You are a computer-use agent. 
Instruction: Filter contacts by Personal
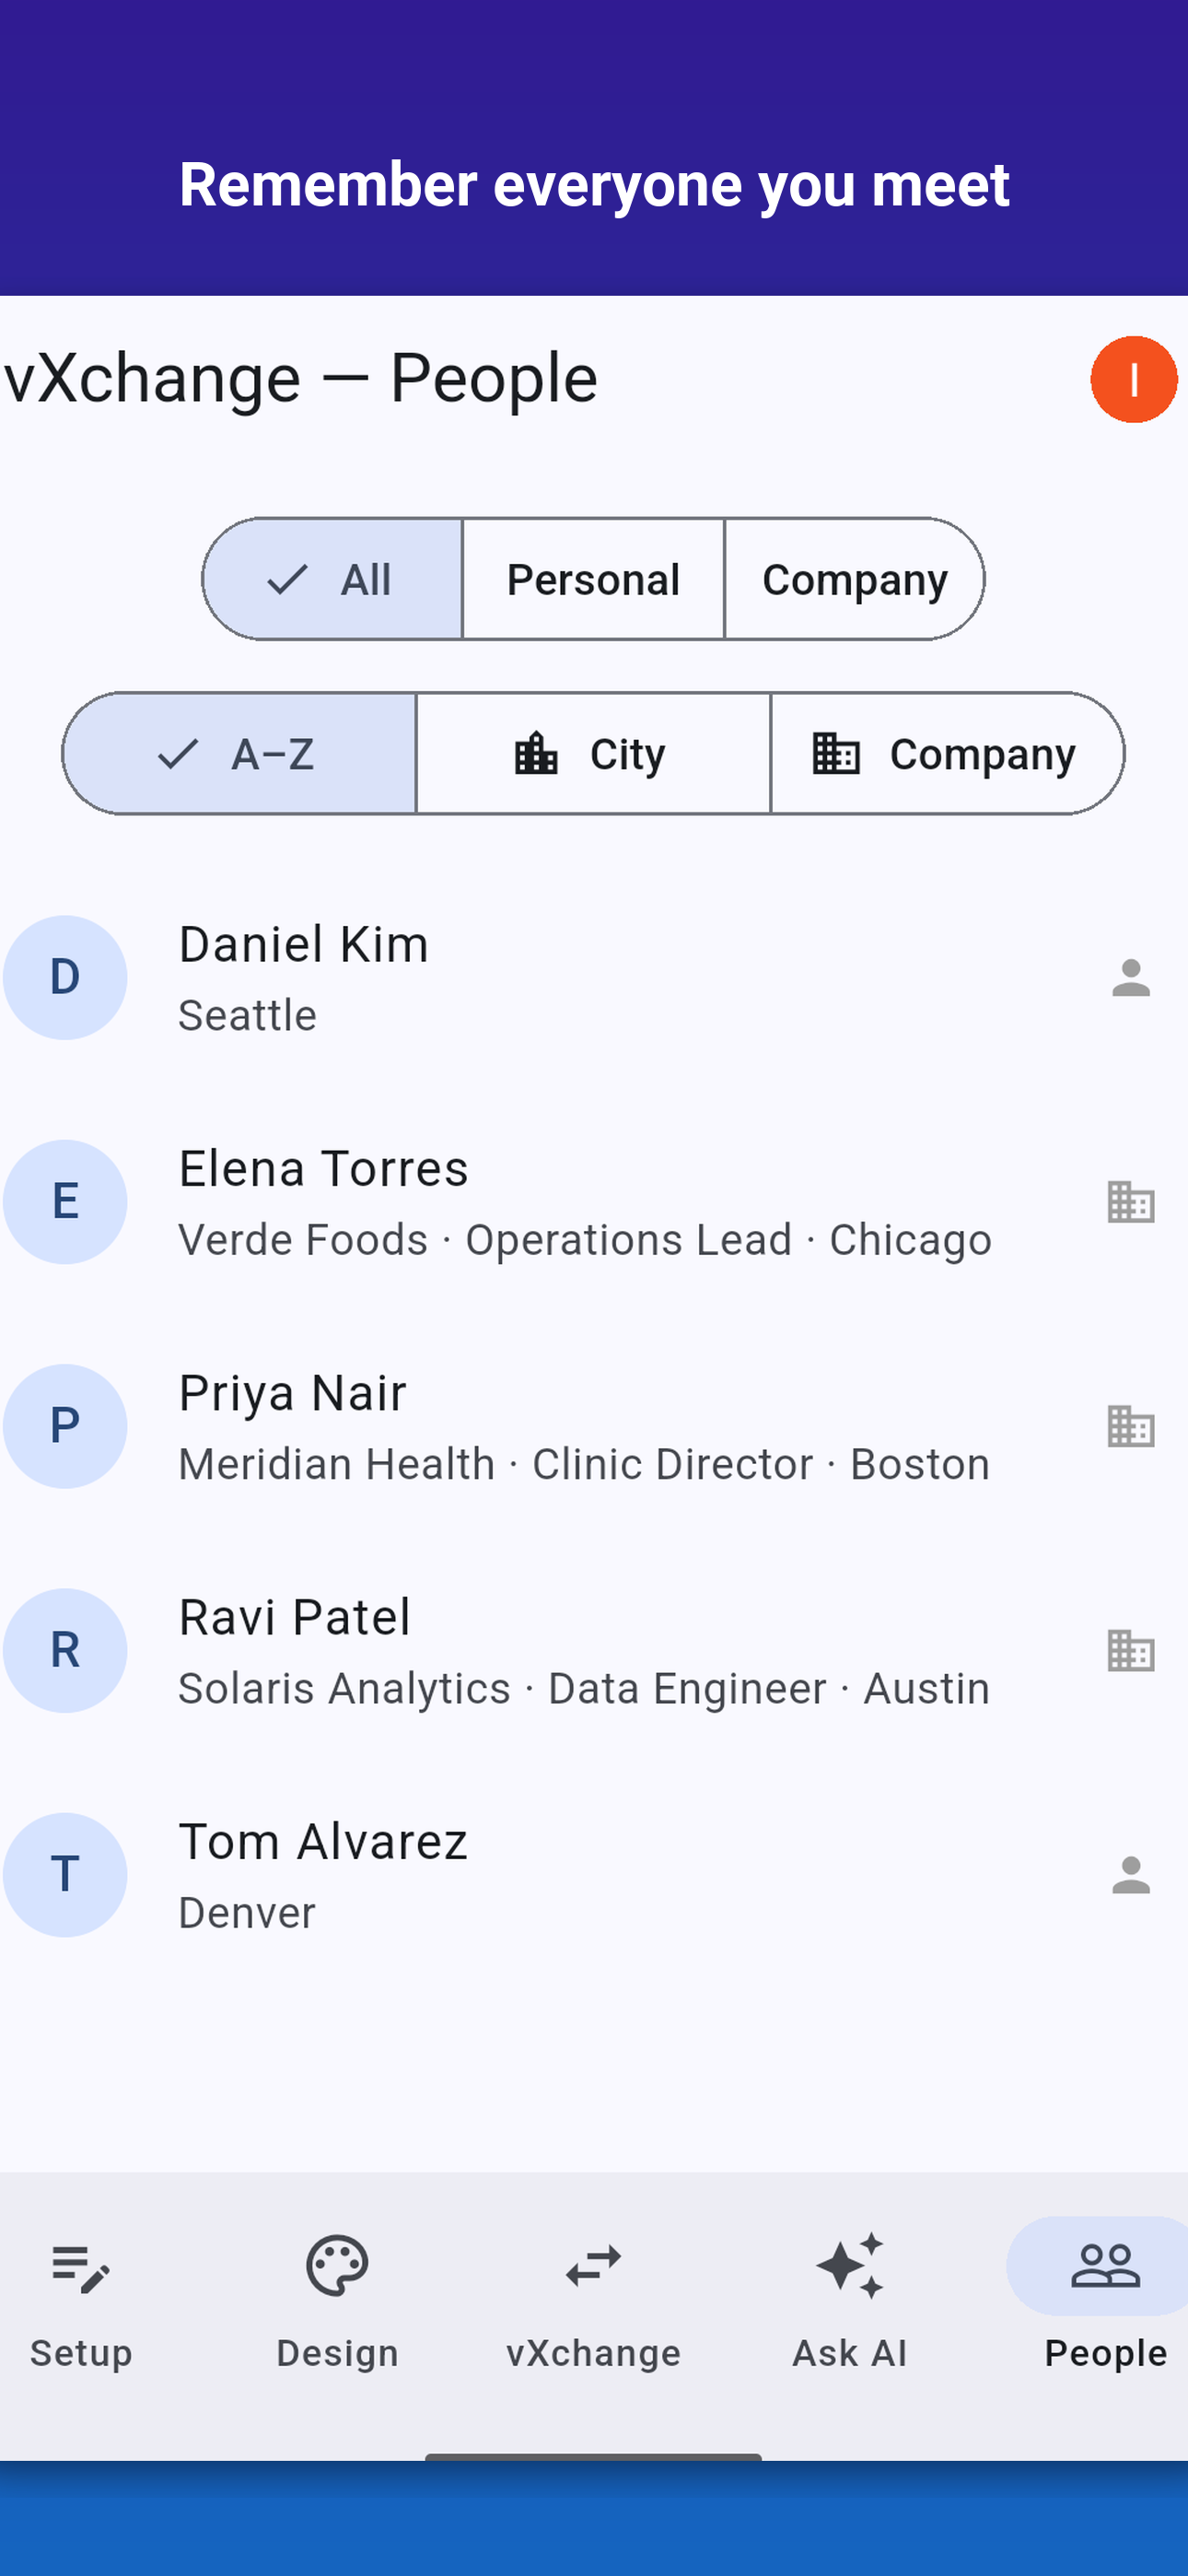click(593, 579)
